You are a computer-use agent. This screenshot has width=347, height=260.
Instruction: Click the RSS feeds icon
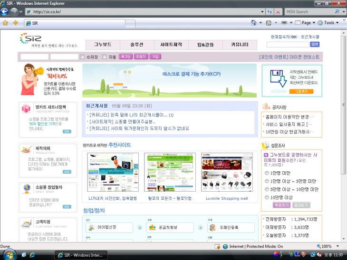tap(269, 23)
